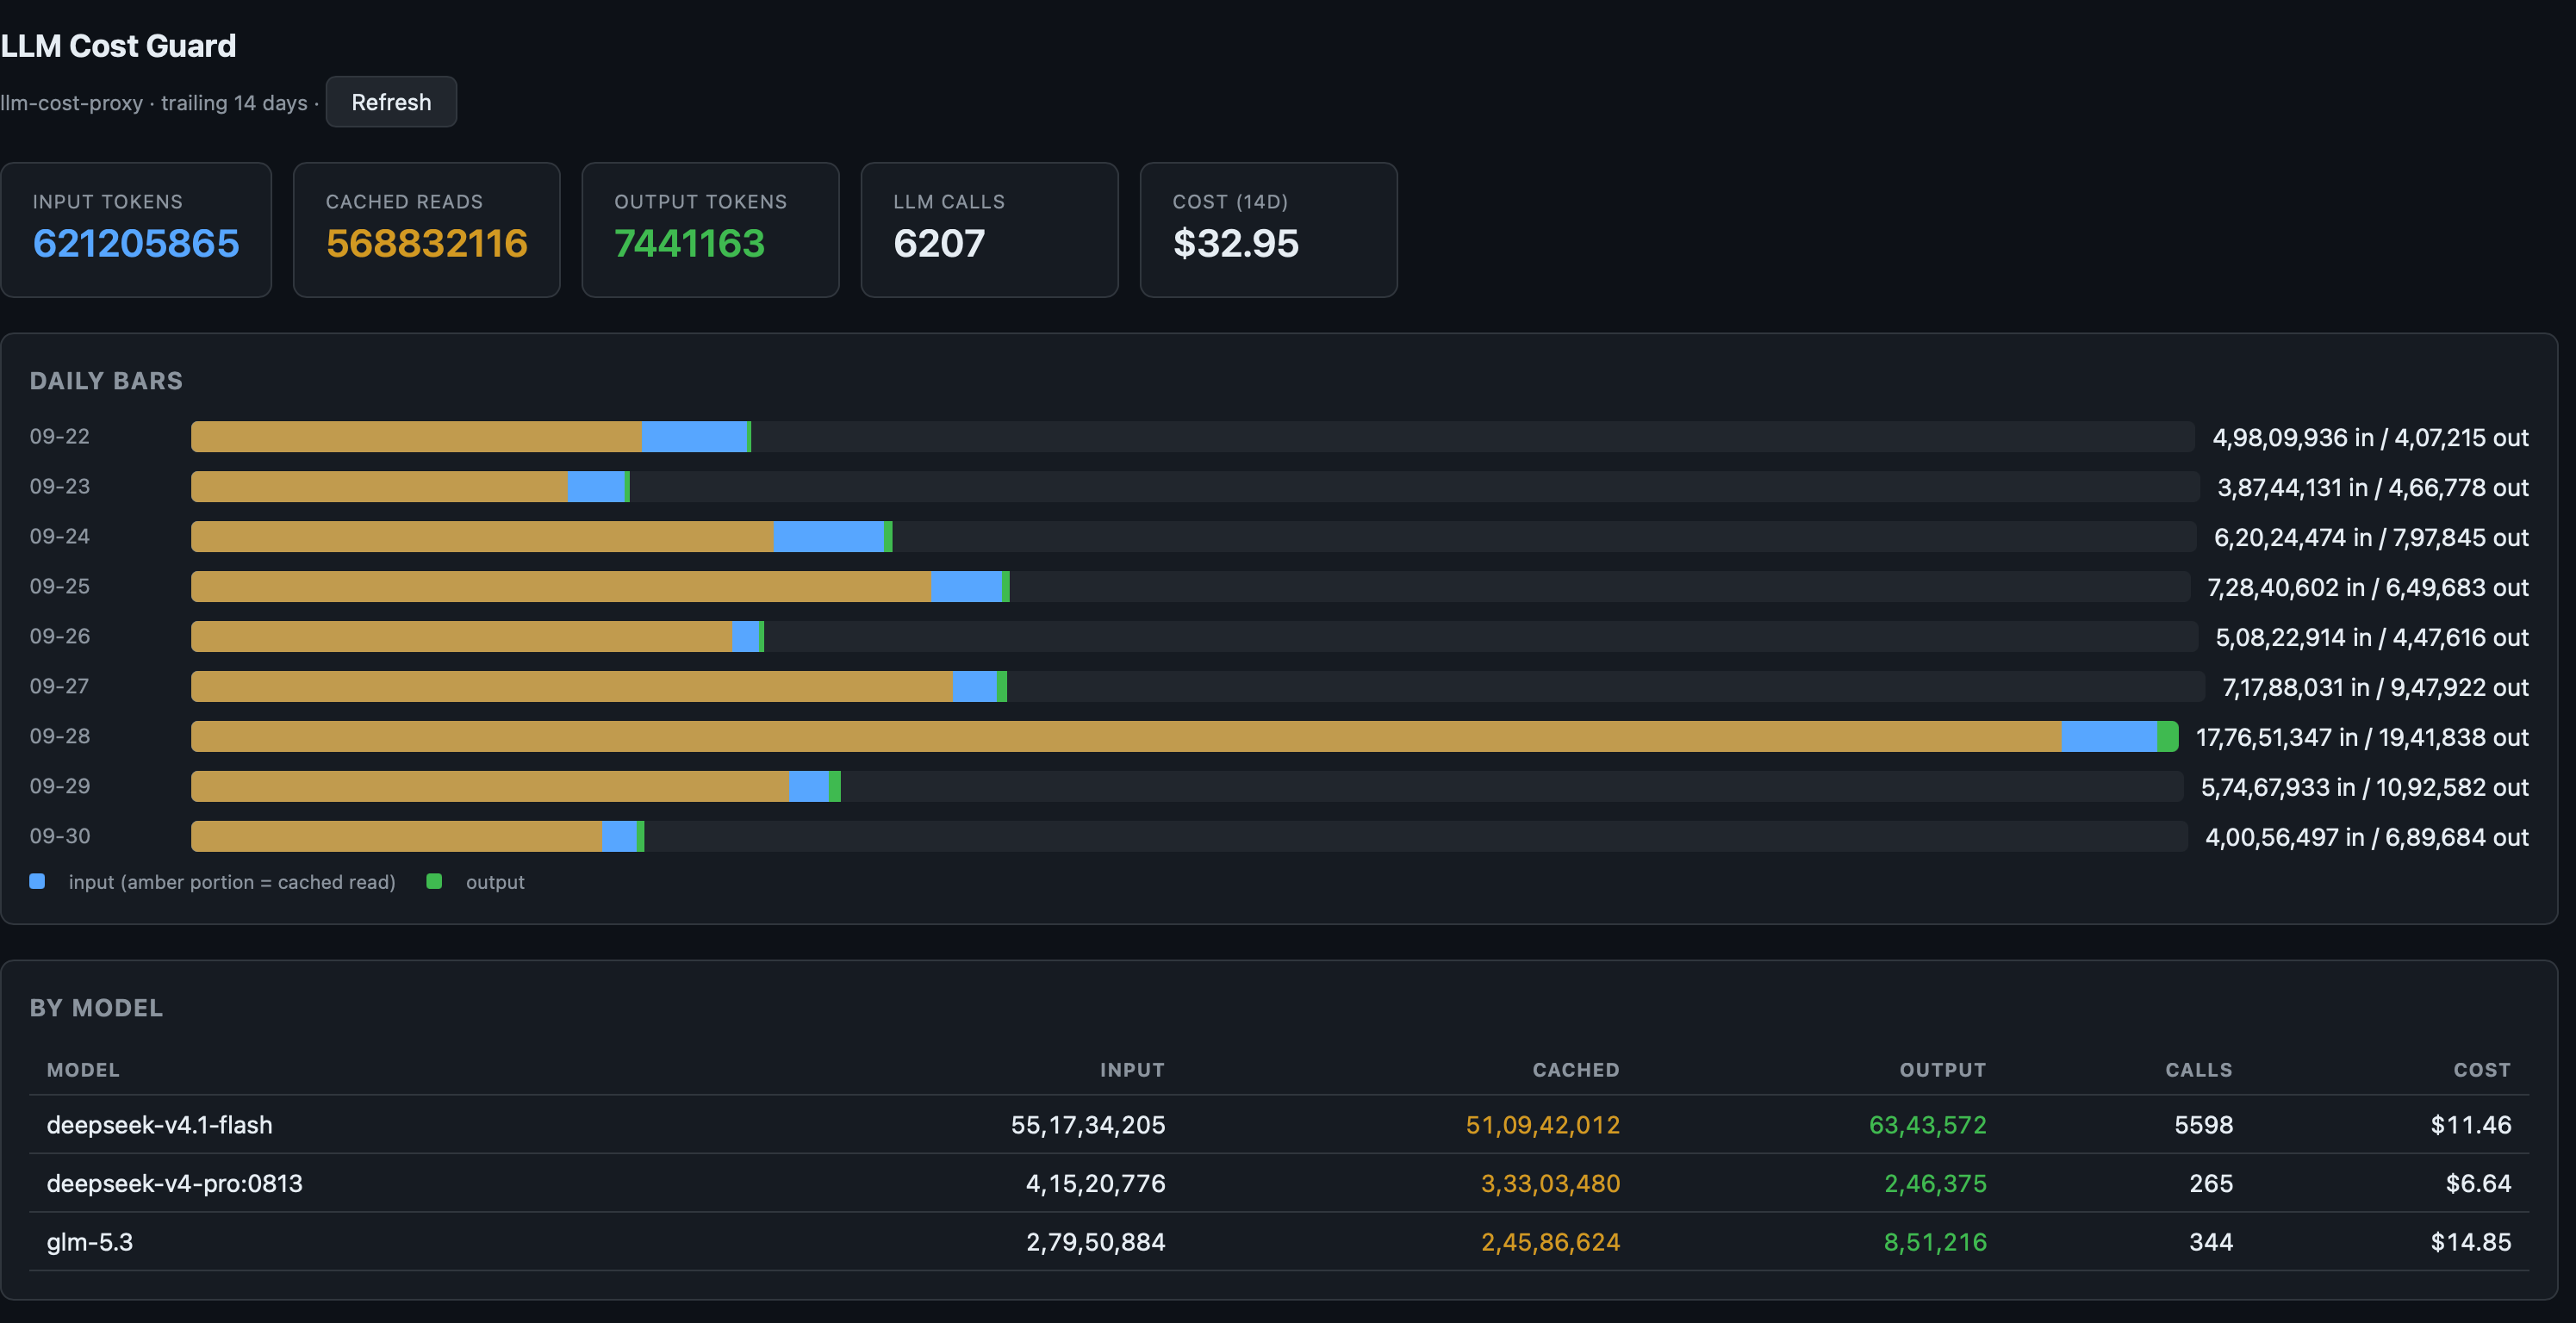2576x1323 pixels.
Task: Click the OUTPUT column header
Action: click(1943, 1070)
